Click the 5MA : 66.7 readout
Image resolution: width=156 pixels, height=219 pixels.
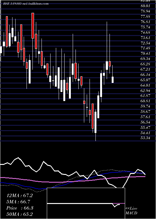point(18,202)
